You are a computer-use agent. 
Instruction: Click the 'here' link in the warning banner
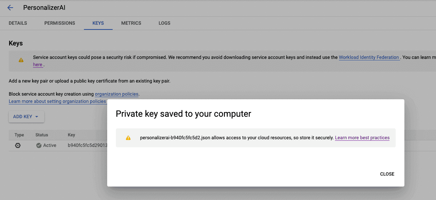[x=38, y=65]
